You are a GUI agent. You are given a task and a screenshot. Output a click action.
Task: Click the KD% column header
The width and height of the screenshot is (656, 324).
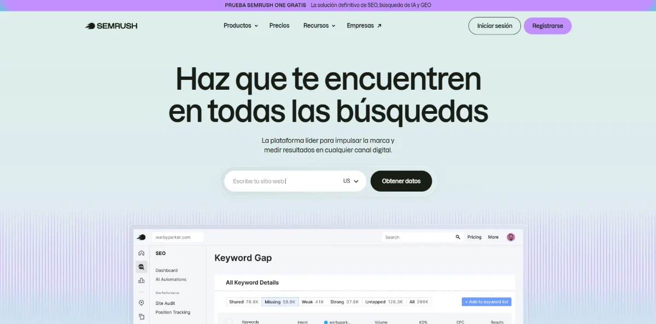(423, 322)
